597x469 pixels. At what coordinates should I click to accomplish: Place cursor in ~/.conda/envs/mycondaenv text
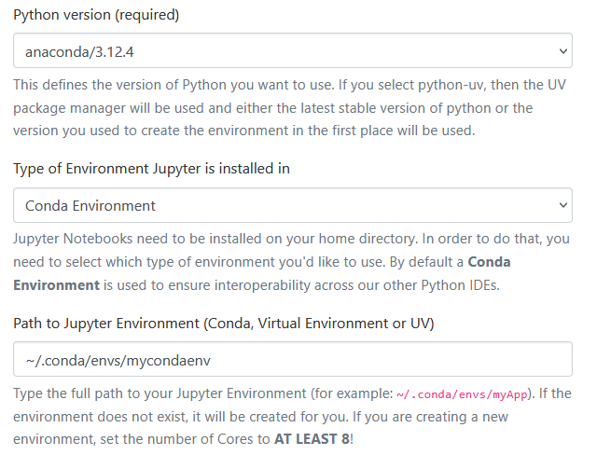[114, 359]
